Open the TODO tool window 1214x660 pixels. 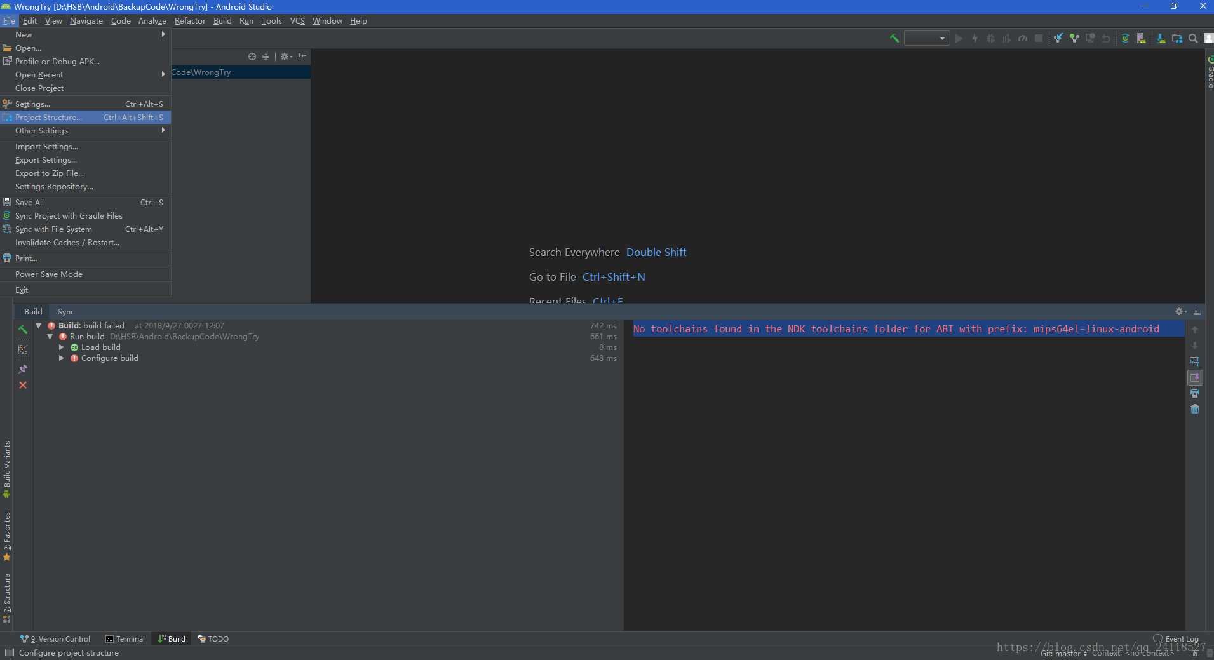pyautogui.click(x=213, y=639)
